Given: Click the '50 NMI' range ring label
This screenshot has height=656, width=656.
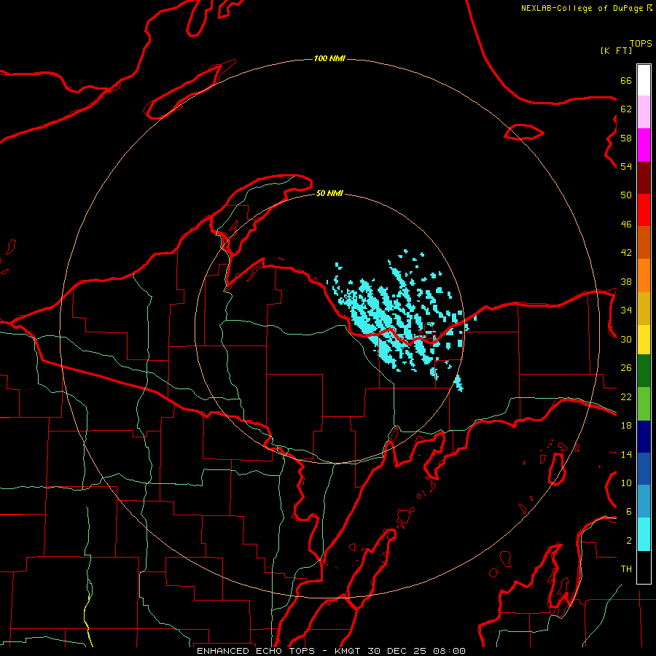Looking at the screenshot, I should pyautogui.click(x=329, y=193).
